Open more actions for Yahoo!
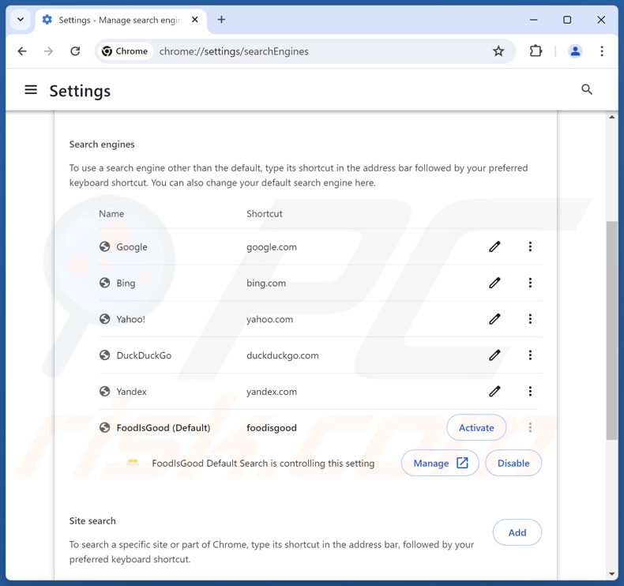 point(530,319)
